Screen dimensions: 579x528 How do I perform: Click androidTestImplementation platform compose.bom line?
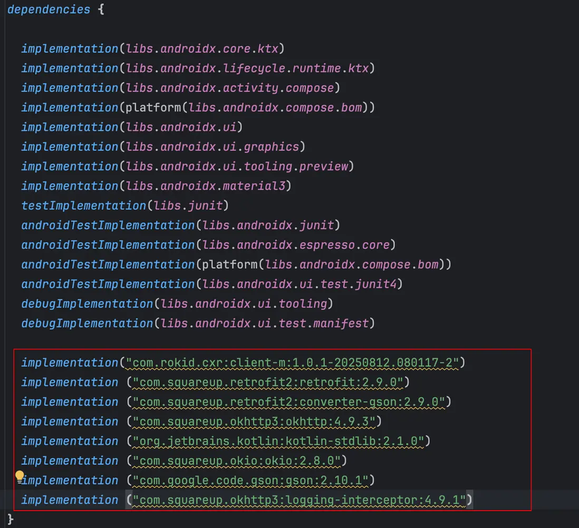pos(236,264)
